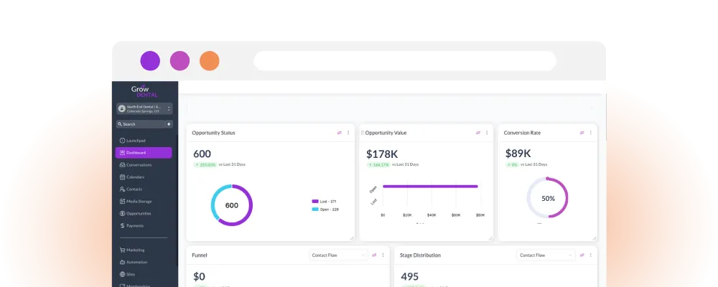Click the orange window control dot
The image size is (718, 287).
click(210, 61)
